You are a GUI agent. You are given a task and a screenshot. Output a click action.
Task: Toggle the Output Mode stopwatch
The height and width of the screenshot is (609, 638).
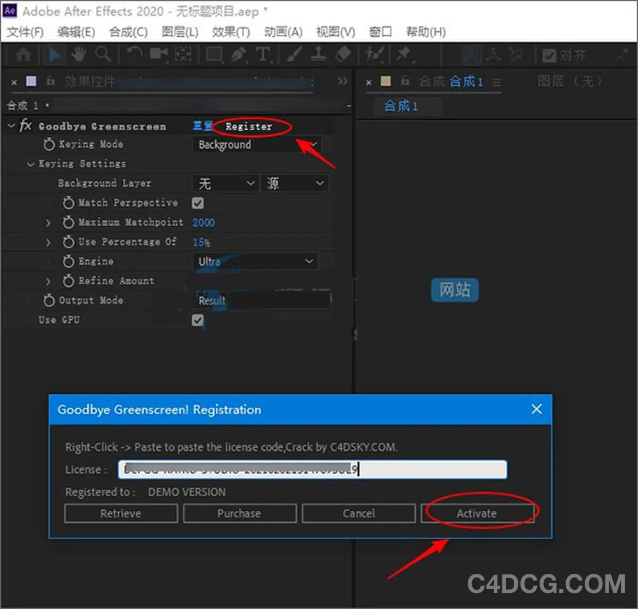coord(49,300)
